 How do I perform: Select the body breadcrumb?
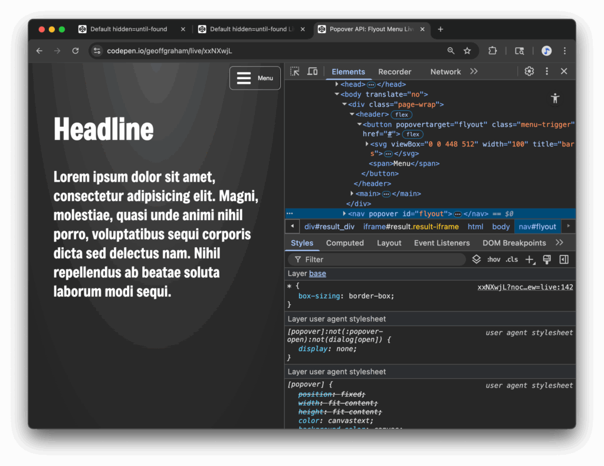[x=500, y=227]
